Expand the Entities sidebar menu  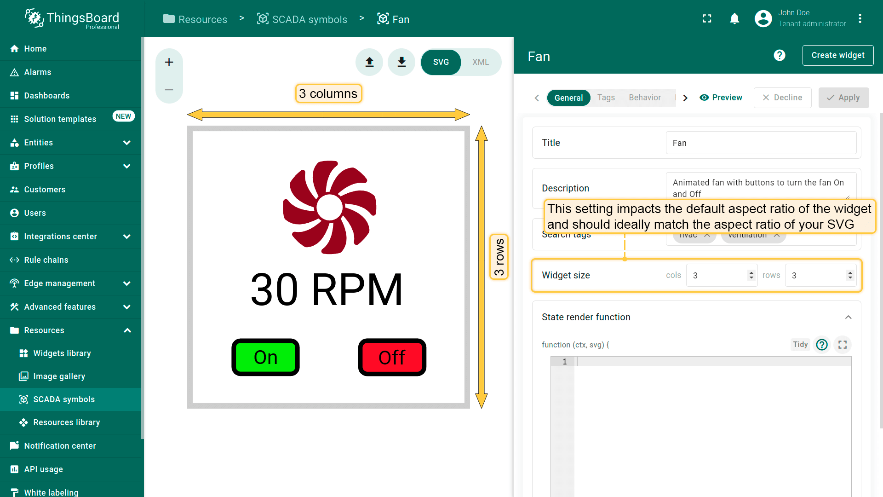tap(126, 143)
